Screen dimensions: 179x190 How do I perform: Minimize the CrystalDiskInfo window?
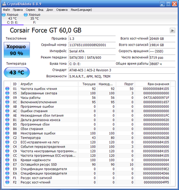coord(162,4)
